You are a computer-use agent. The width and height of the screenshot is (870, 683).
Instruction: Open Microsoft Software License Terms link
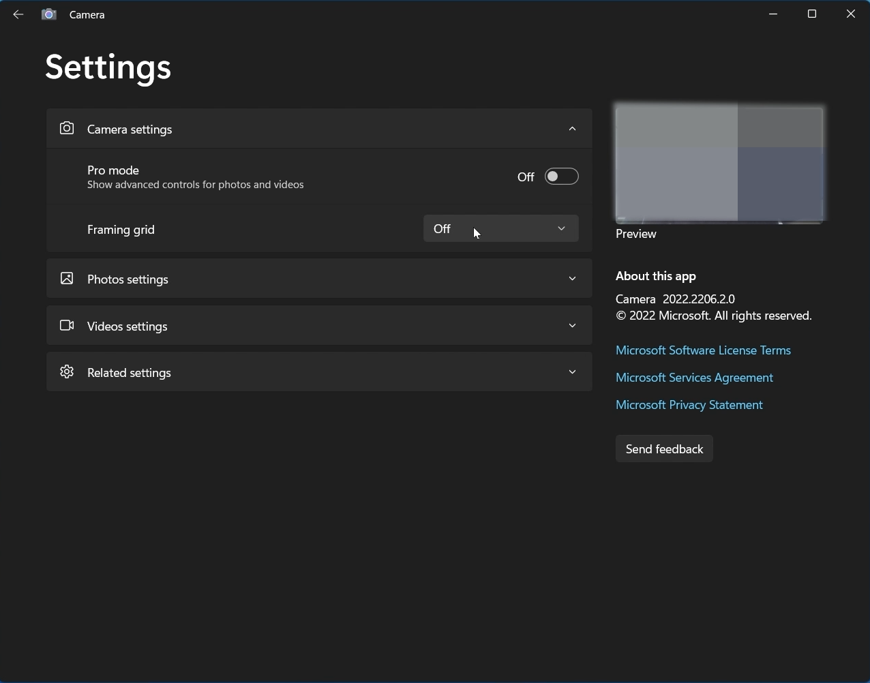tap(703, 350)
